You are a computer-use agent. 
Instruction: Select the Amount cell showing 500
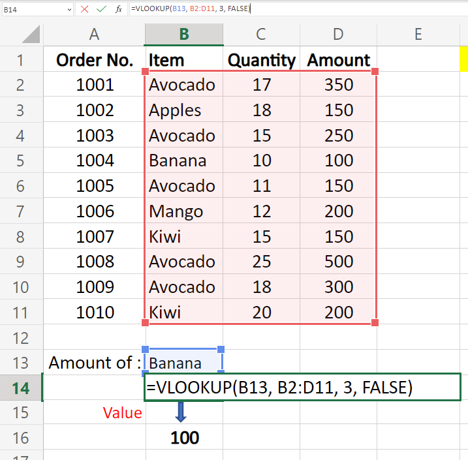pos(339,262)
